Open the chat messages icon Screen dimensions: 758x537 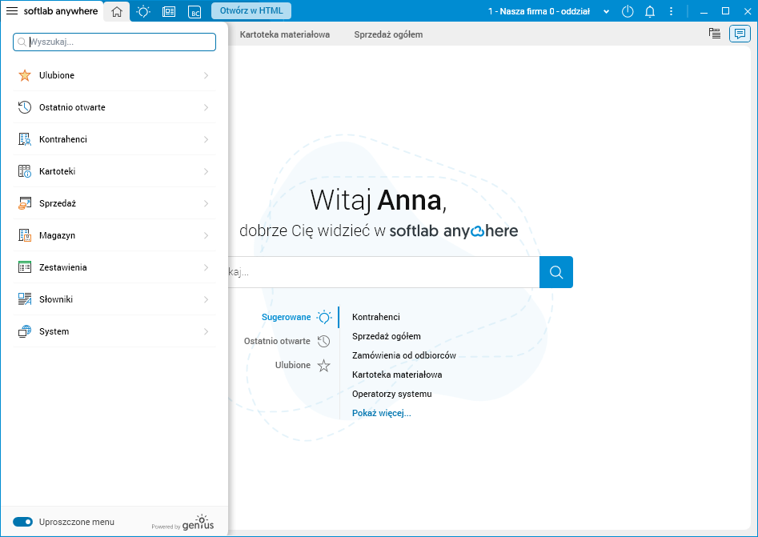point(740,34)
